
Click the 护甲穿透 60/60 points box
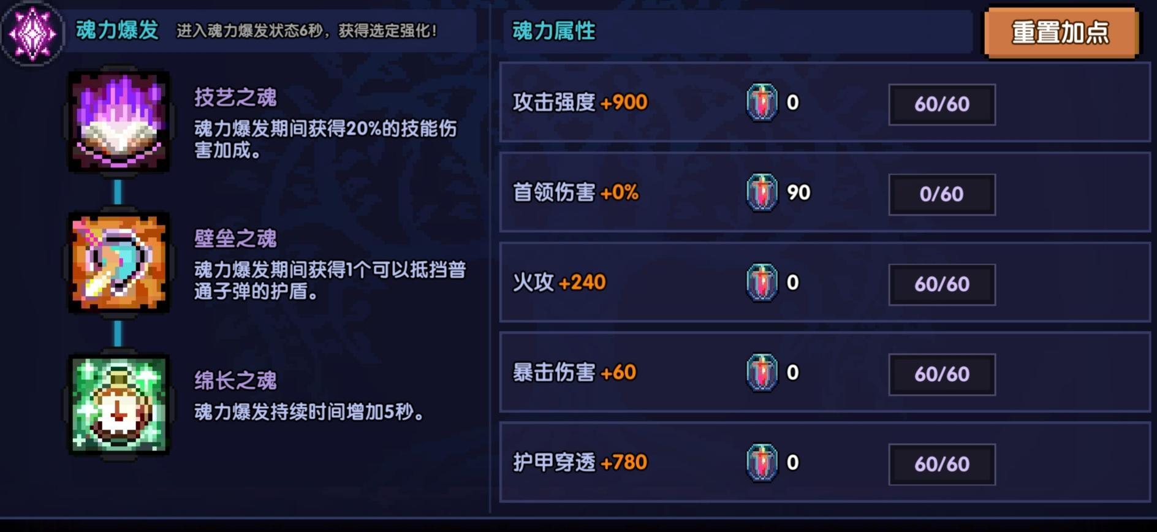(x=942, y=465)
